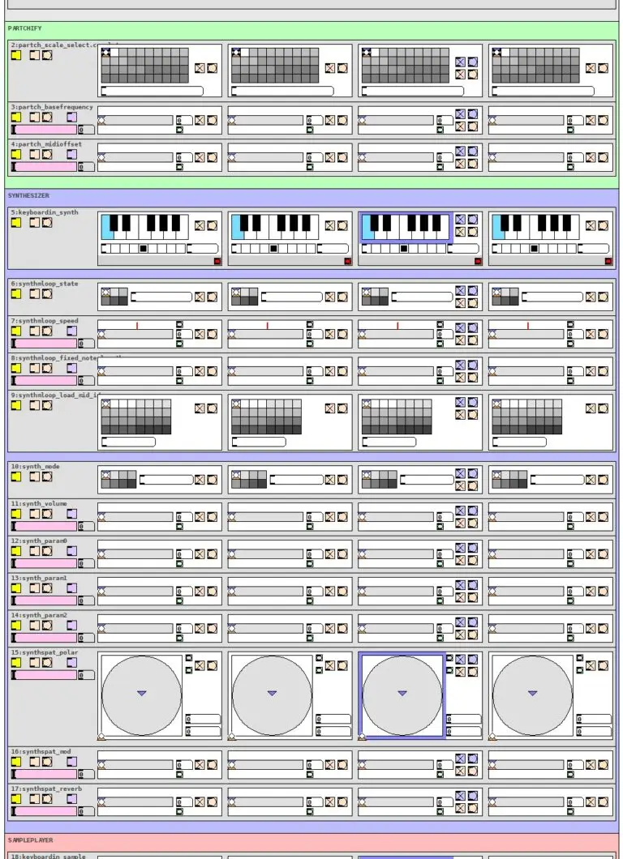The height and width of the screenshot is (859, 623).
Task: Click the lavender square in 15:synthspat_polar row
Action: pos(71,662)
